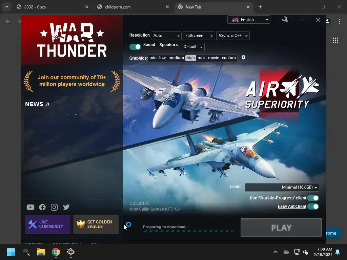The image size is (347, 260).
Task: Open the English language dropdown
Action: (x=249, y=20)
